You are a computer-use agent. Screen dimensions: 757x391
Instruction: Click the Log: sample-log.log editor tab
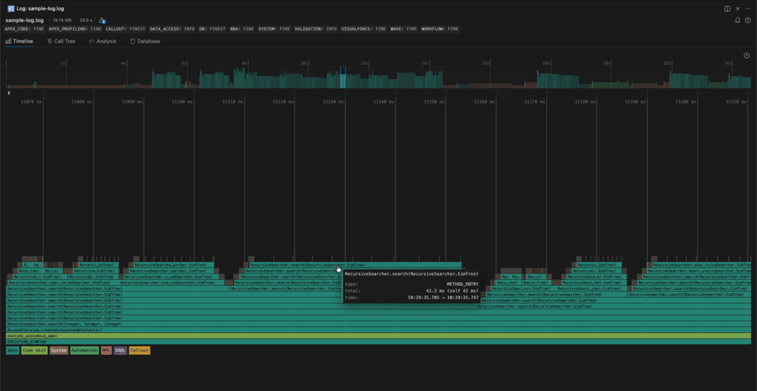click(36, 8)
